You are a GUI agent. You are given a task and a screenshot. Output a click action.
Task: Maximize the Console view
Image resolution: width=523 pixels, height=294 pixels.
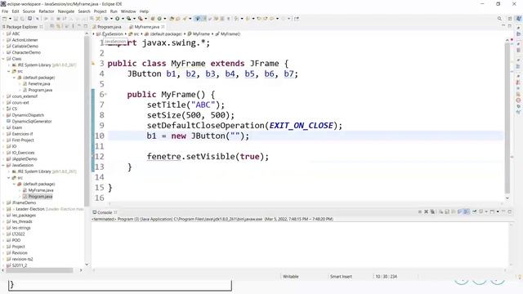pos(510,212)
